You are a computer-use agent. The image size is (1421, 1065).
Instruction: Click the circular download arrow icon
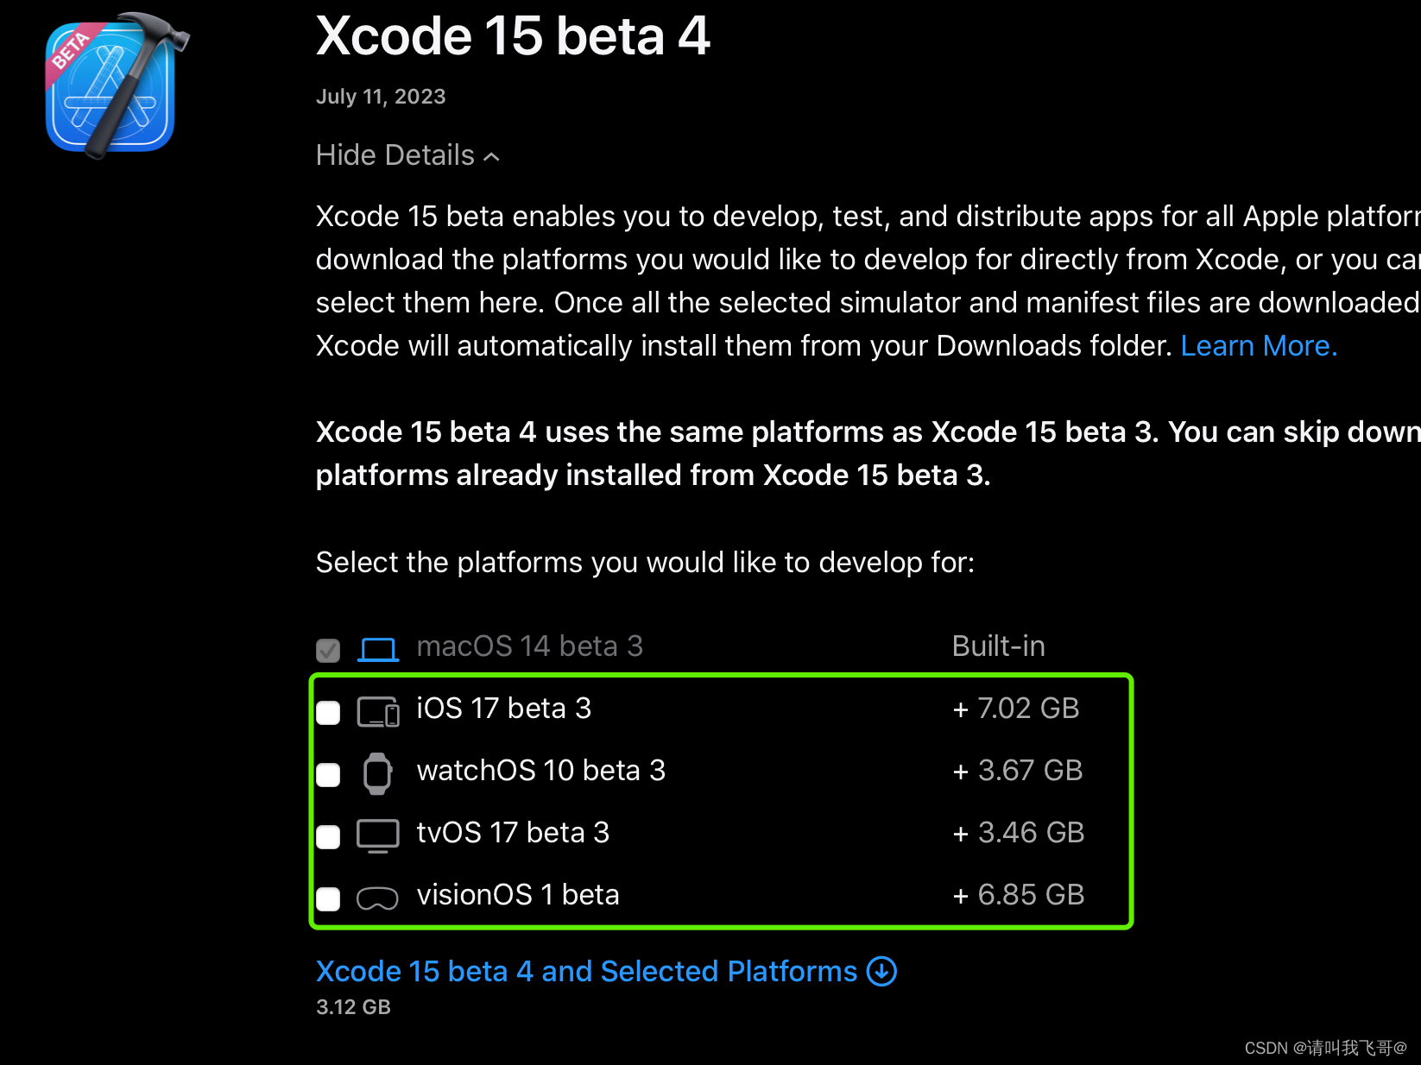(881, 971)
